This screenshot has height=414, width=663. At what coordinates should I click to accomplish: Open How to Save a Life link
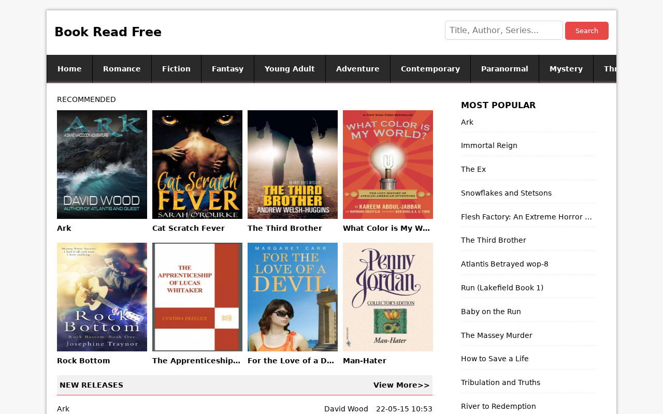[495, 359]
